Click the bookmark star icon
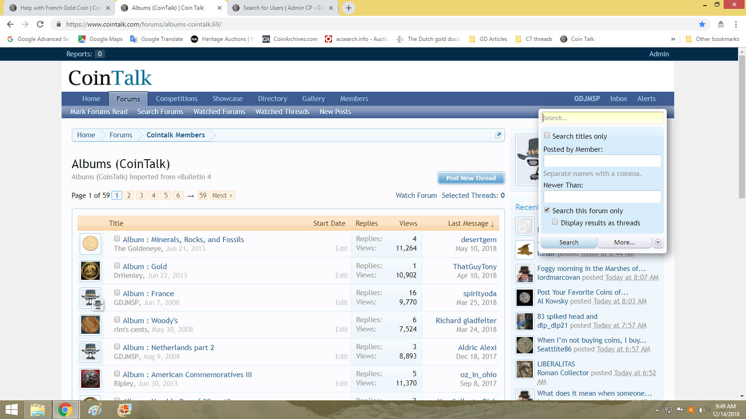Viewport: 746px width, 419px height. pyautogui.click(x=702, y=24)
